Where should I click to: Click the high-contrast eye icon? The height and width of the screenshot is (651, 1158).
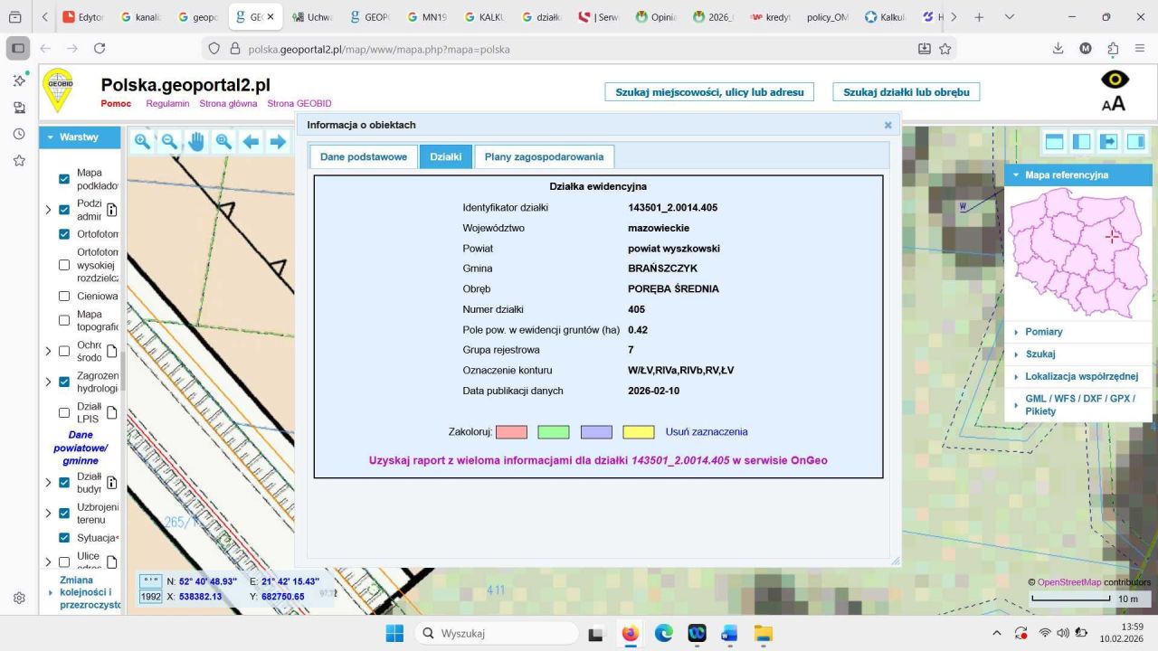point(1115,80)
